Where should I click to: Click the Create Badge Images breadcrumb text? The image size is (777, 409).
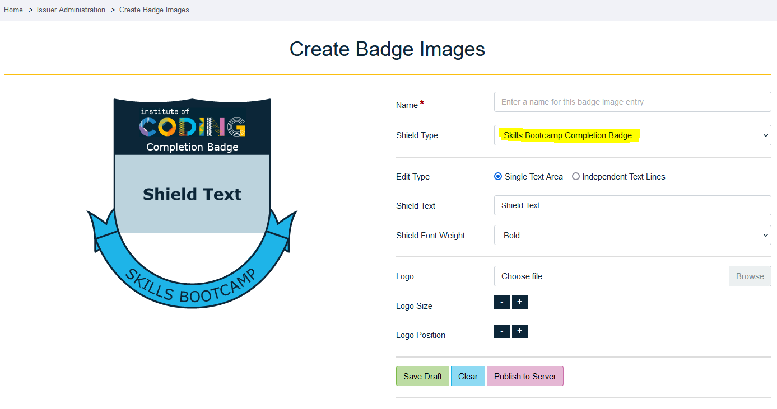pyautogui.click(x=154, y=10)
